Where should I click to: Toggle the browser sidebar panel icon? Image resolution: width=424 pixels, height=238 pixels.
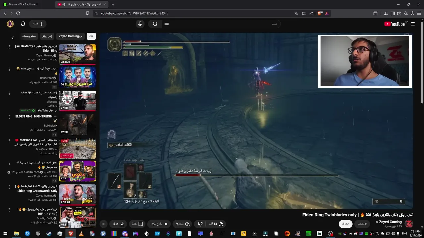(x=393, y=13)
